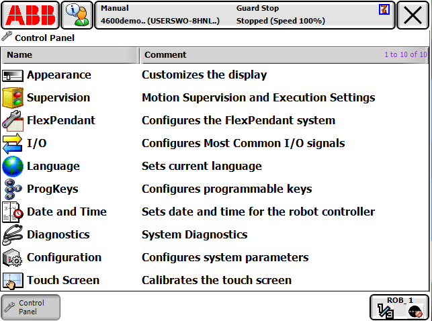This screenshot has height=321, width=432.
Task: Click the Appearance display icon
Action: click(13, 75)
